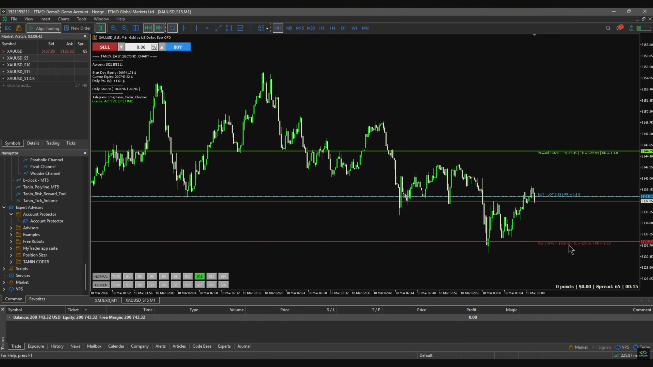
Task: Expand the TANIN CODER folder
Action: (x=11, y=262)
